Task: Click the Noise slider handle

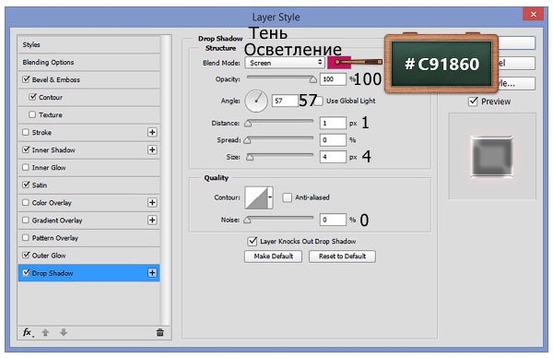Action: coord(247,221)
